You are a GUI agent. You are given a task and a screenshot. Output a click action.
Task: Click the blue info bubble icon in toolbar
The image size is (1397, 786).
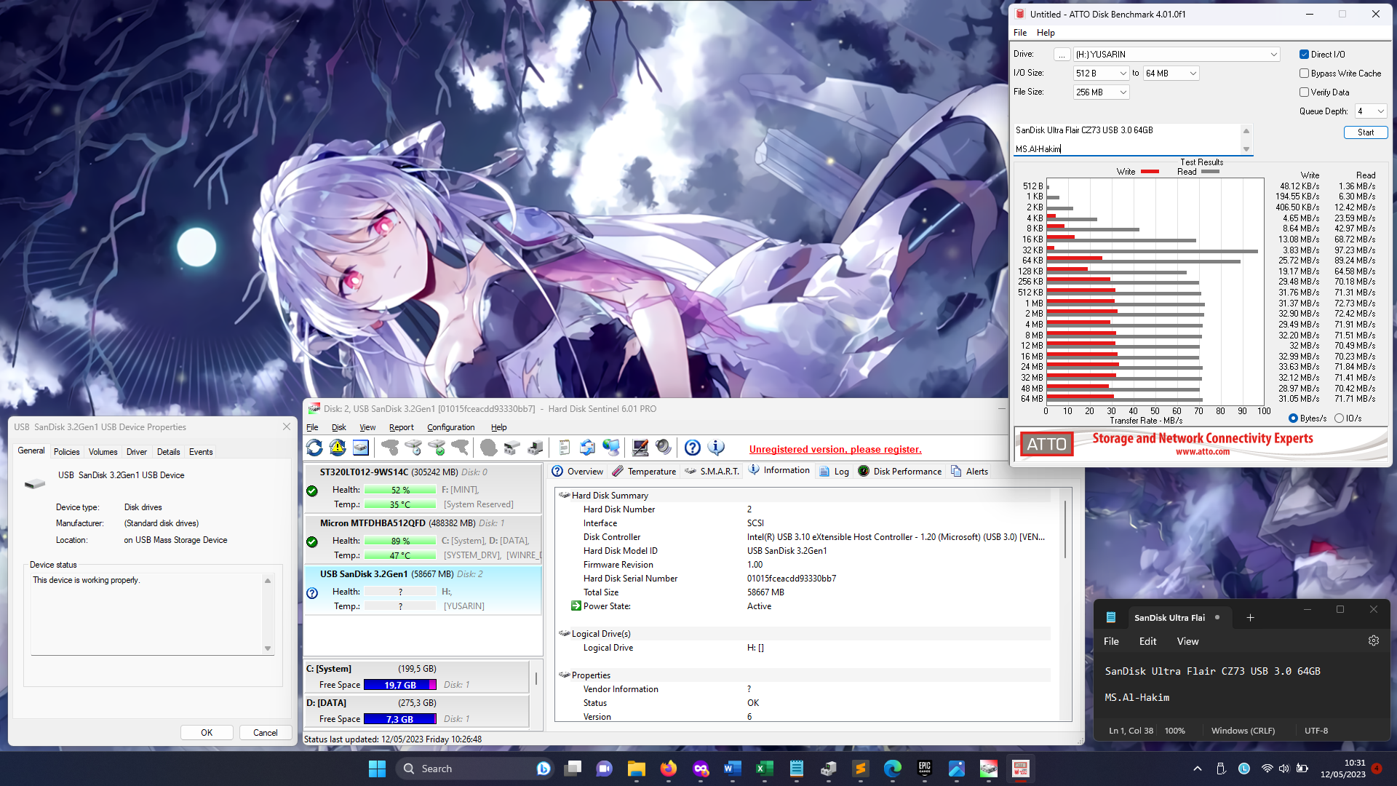(x=716, y=448)
